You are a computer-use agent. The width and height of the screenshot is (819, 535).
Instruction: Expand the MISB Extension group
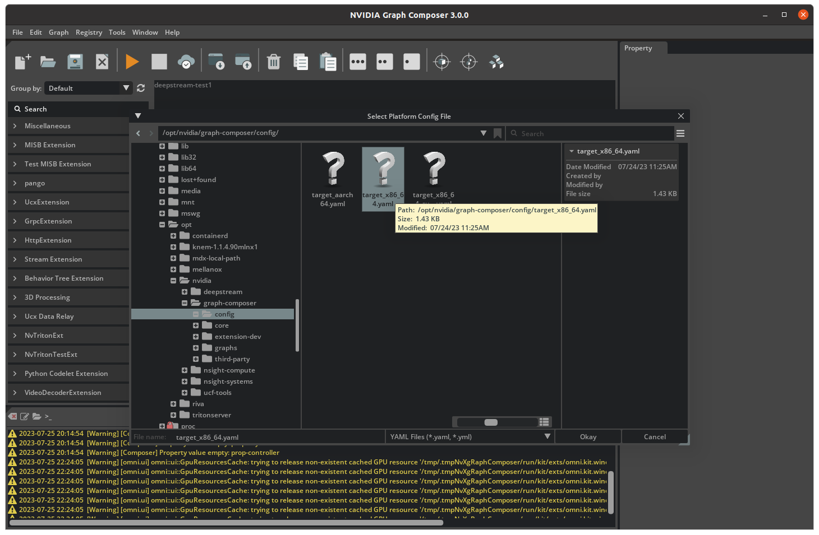coord(15,145)
